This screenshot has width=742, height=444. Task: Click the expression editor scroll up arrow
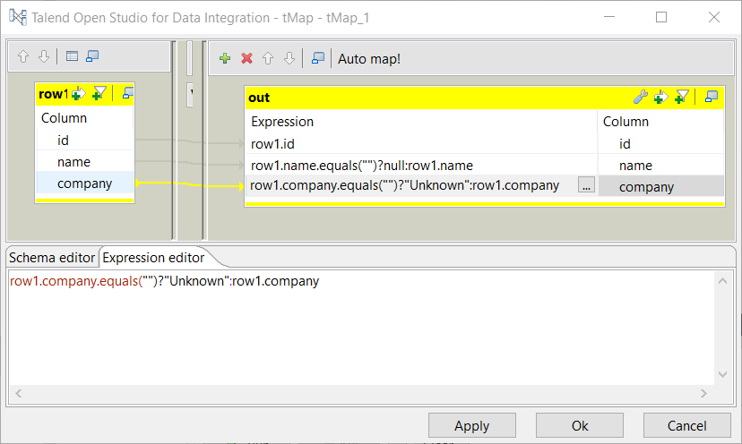[x=722, y=281]
